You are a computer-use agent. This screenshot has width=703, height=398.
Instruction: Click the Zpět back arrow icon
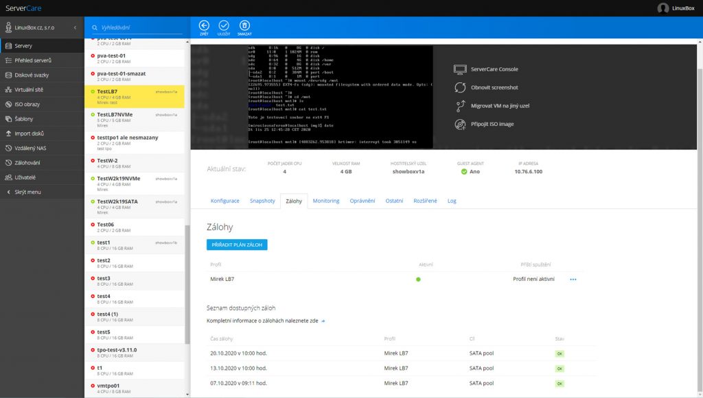204,25
